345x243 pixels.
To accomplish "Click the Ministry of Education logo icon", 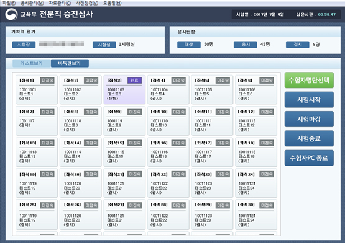I will tap(11, 14).
